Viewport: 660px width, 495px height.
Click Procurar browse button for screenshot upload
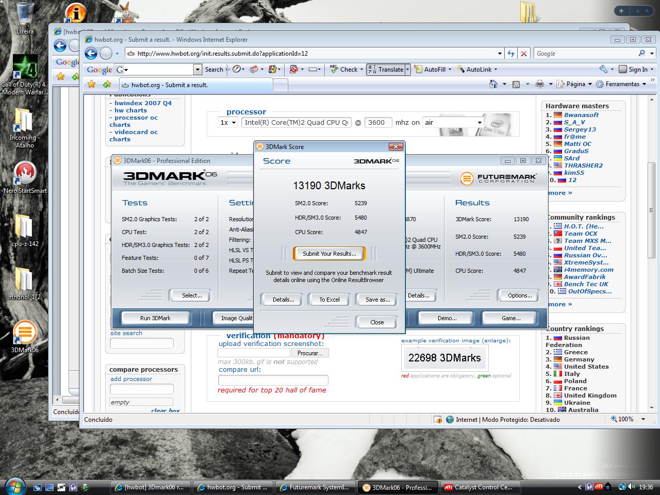(x=310, y=353)
